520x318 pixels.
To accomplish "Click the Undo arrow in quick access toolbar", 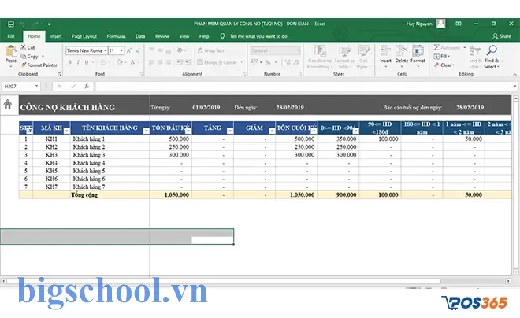I will [22, 24].
